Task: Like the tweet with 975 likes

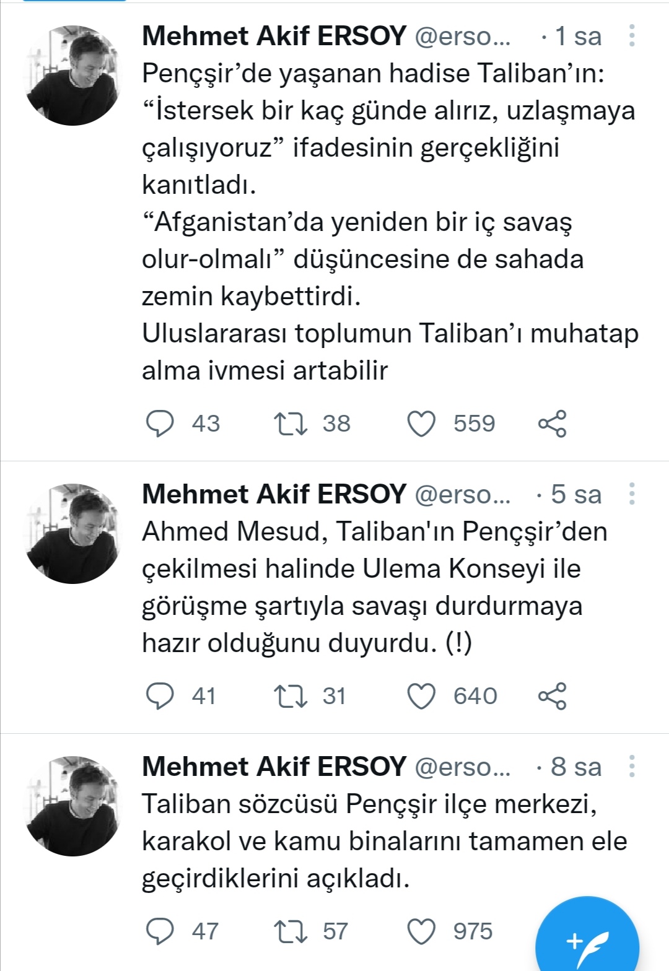Action: pos(421,931)
